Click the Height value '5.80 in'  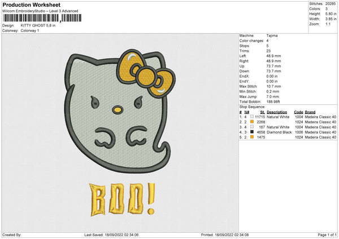(331, 14)
